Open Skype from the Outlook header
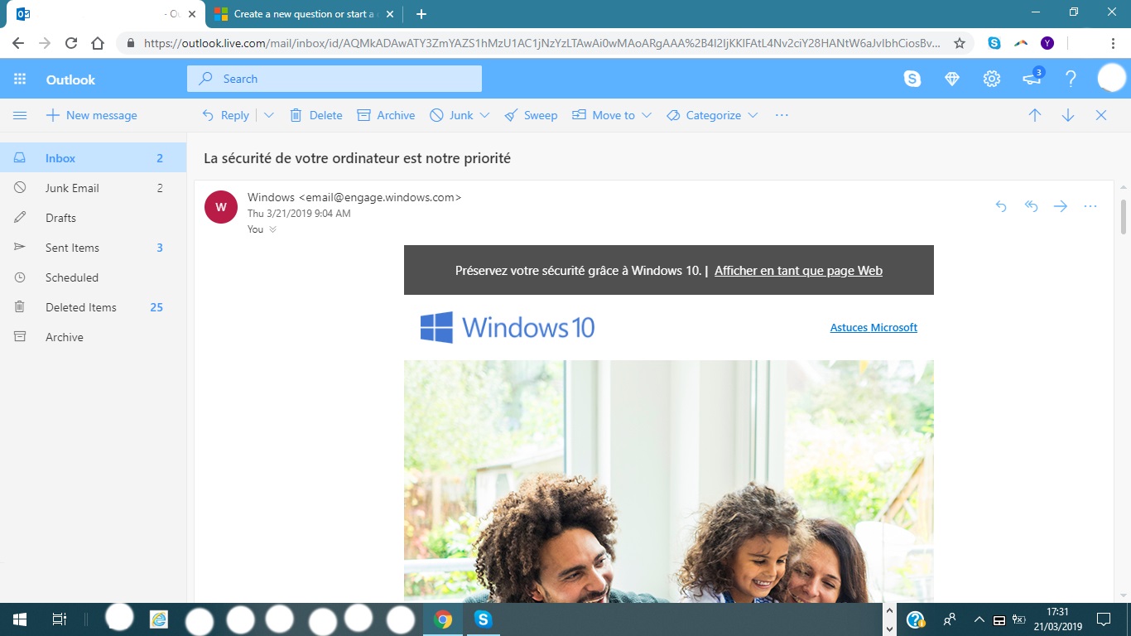Screen dimensions: 1131x636 click(912, 79)
